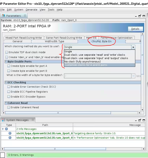Close the Parameters tab via X icon
This screenshot has width=148, height=158.
point(25,15)
